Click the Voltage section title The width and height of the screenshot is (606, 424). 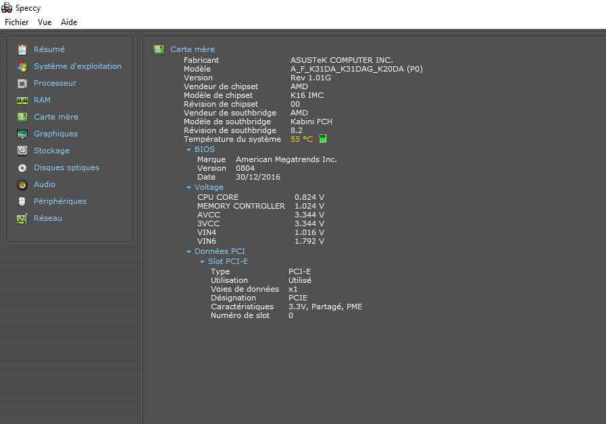(209, 187)
